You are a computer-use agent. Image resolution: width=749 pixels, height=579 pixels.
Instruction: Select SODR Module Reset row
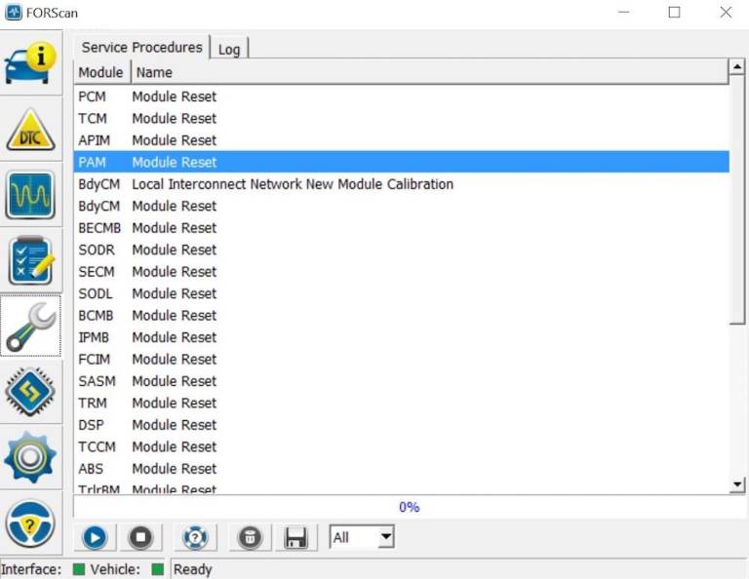(x=401, y=250)
